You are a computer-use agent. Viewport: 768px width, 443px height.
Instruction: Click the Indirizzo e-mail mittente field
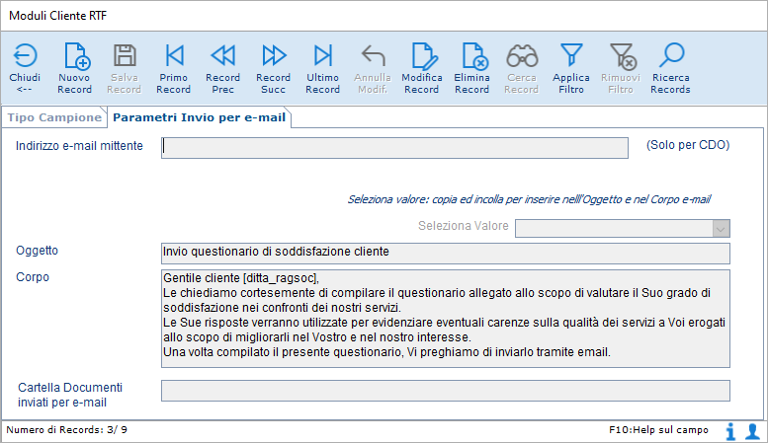click(x=394, y=148)
